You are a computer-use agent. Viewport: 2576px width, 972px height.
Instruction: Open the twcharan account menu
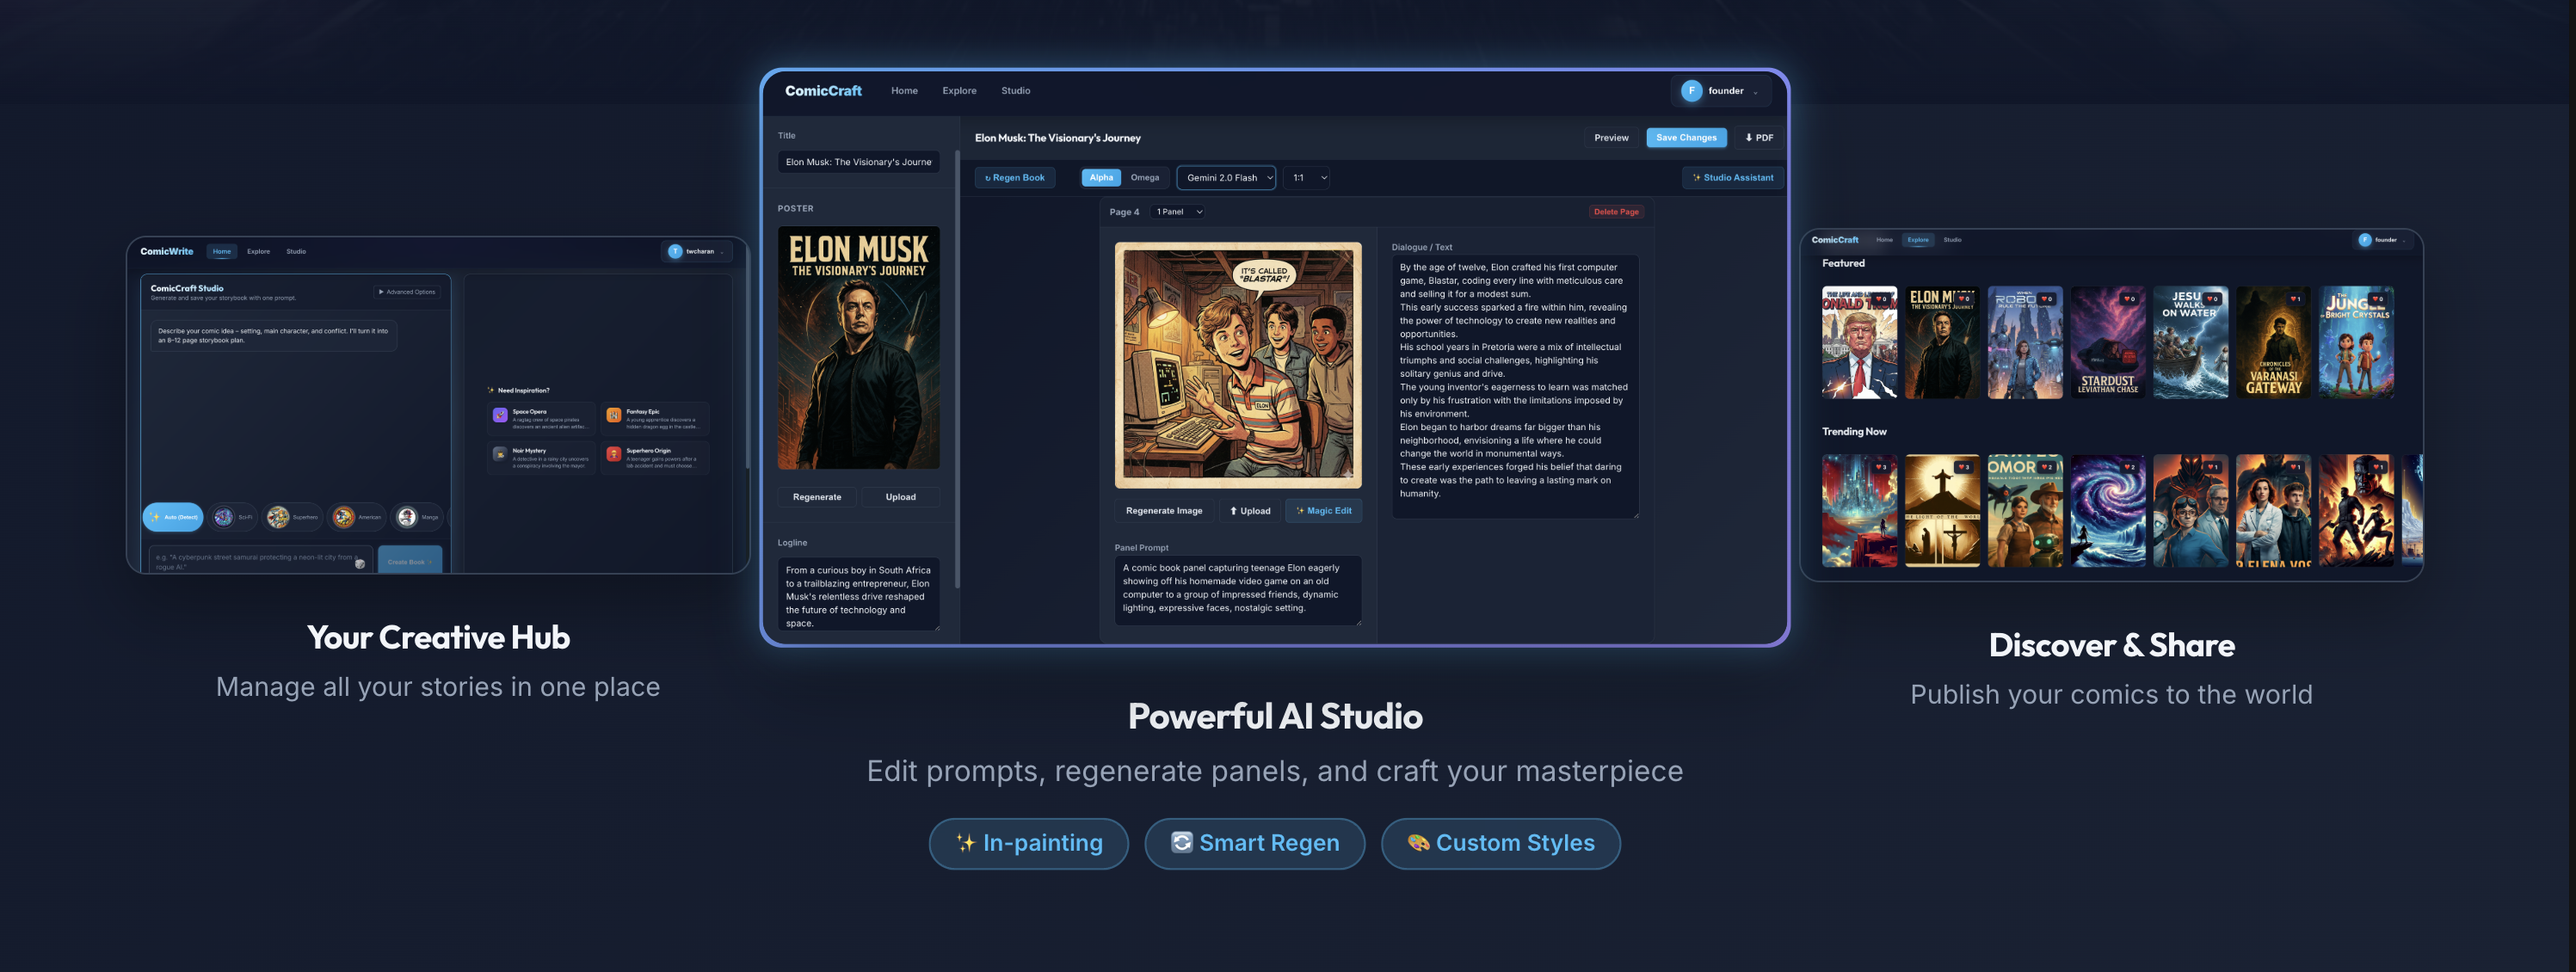[x=697, y=252]
